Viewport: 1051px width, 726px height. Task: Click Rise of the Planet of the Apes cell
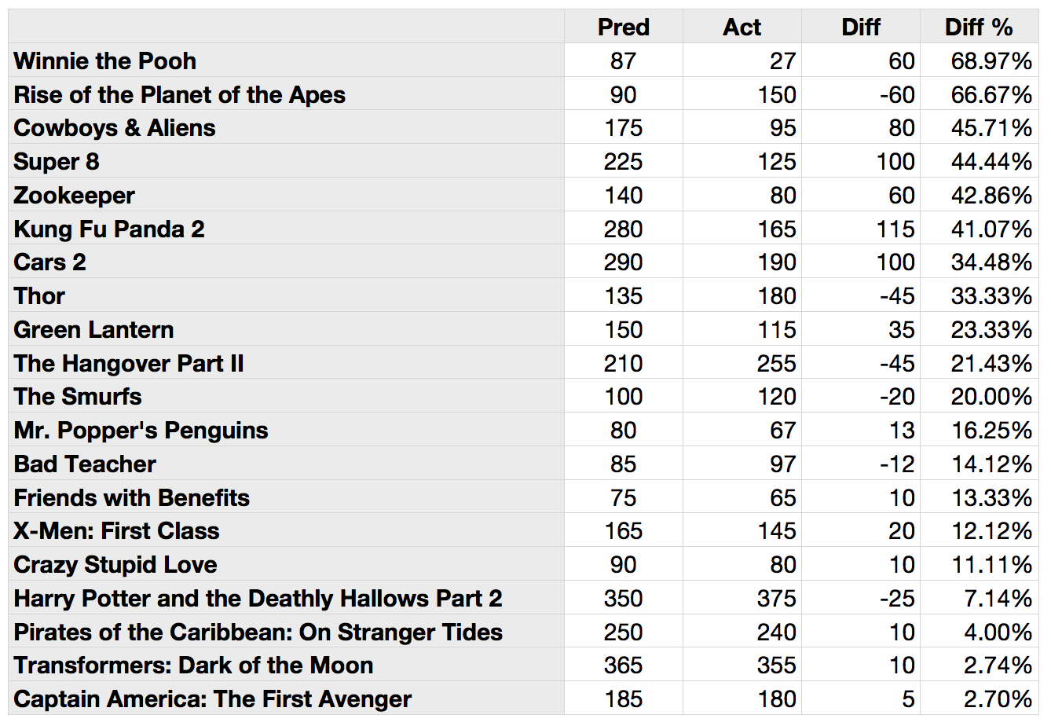tap(286, 94)
